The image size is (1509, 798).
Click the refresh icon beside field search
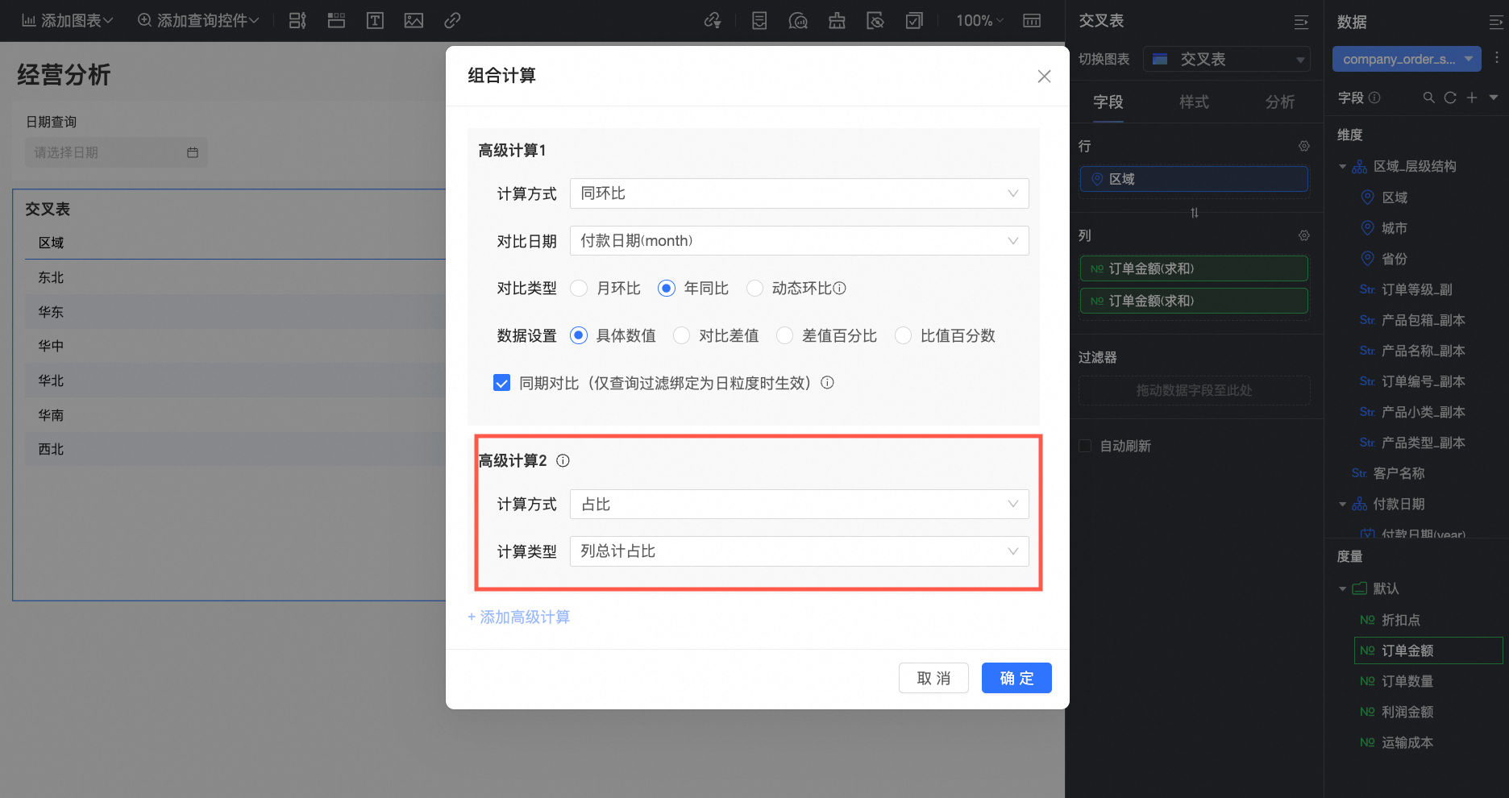[x=1450, y=98]
